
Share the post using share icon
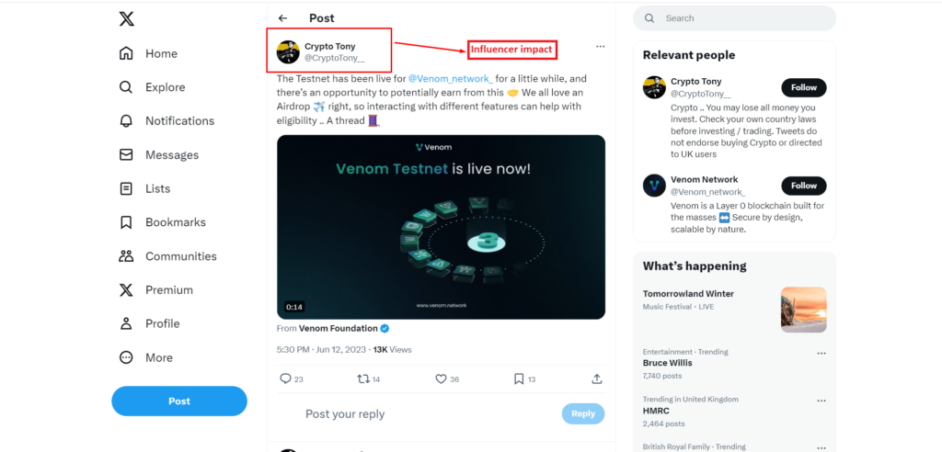(597, 379)
